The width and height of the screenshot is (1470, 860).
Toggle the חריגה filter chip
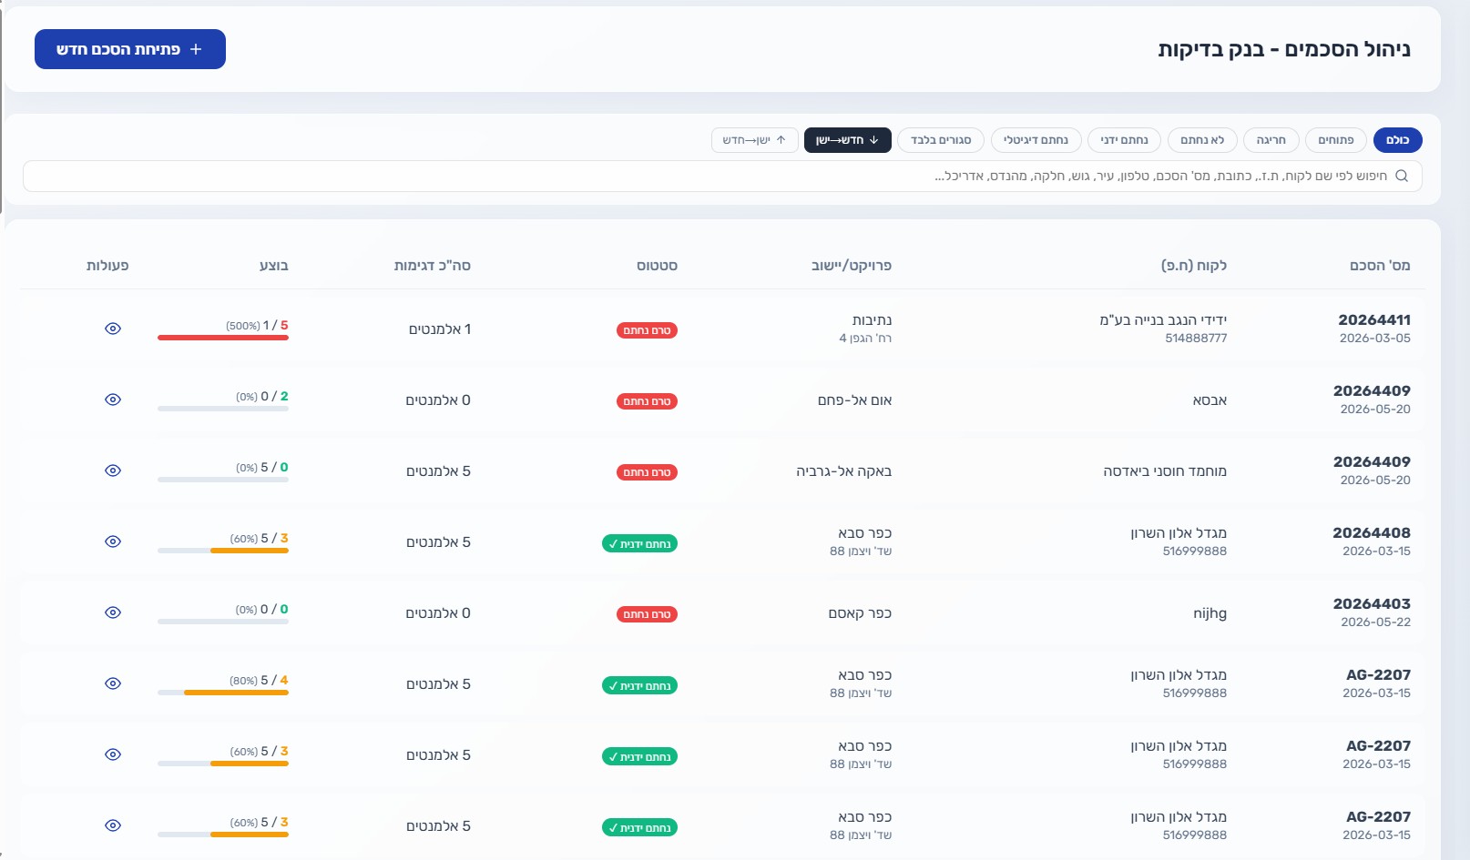pos(1271,140)
